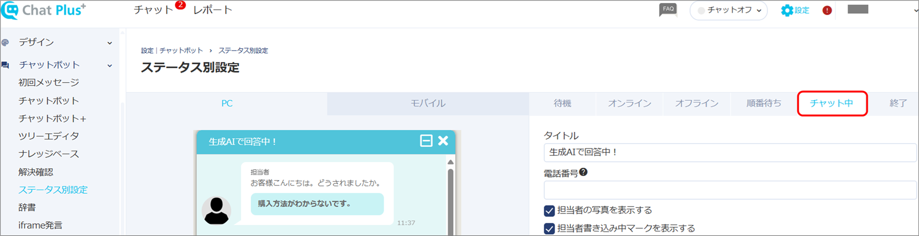919x236 pixels.
Task: Select the オフライン status tab
Action: (696, 104)
